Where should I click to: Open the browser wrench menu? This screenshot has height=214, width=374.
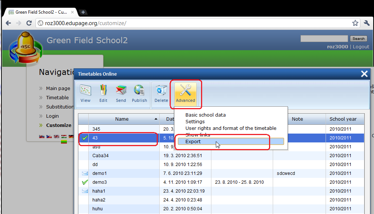click(x=367, y=23)
